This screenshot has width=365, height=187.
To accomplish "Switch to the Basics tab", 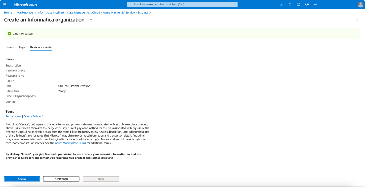I will pyautogui.click(x=10, y=47).
